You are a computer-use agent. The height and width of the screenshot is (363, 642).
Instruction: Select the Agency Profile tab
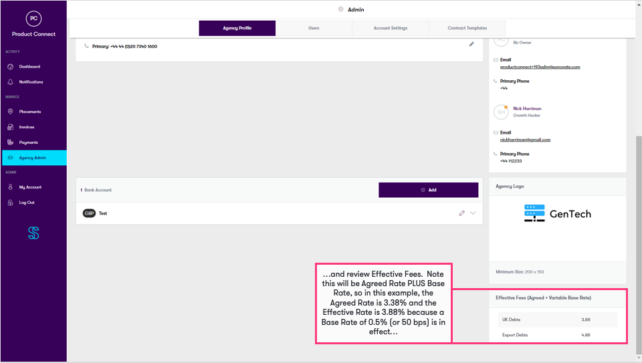(x=237, y=28)
